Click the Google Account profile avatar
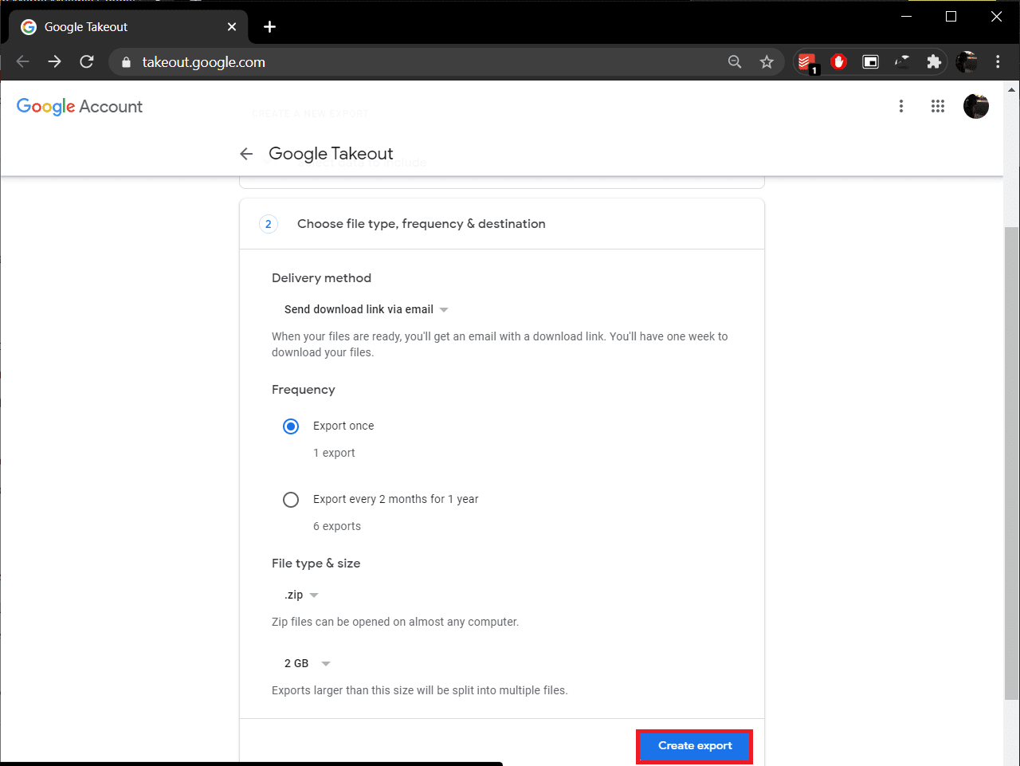This screenshot has height=766, width=1020. click(975, 106)
